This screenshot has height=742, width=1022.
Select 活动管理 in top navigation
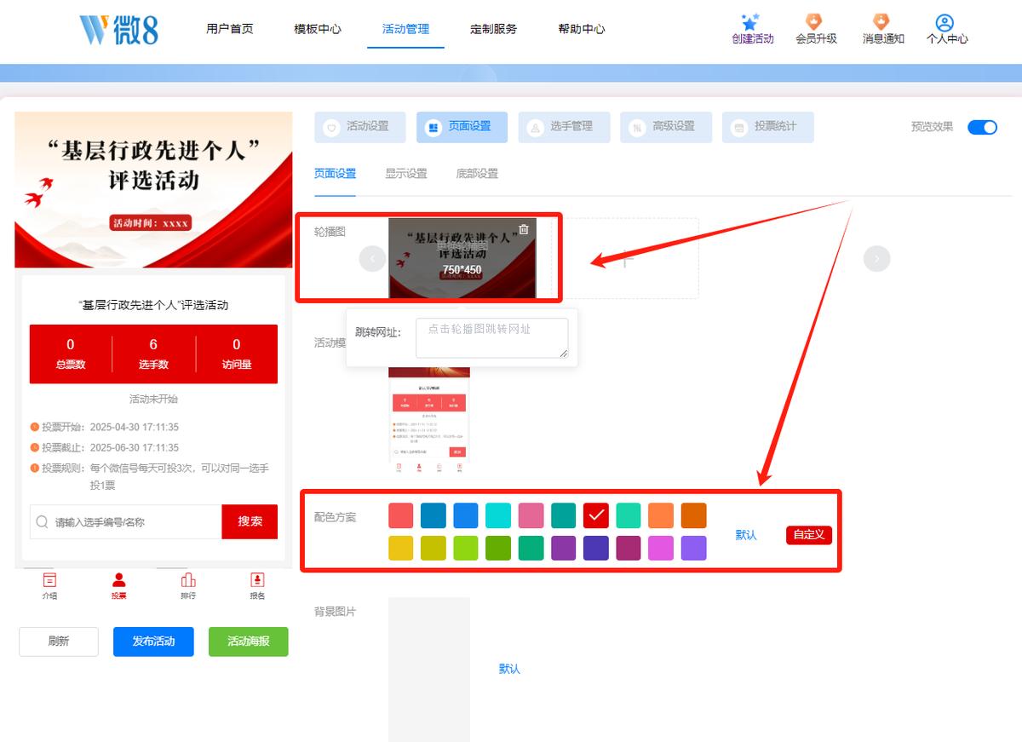point(405,29)
